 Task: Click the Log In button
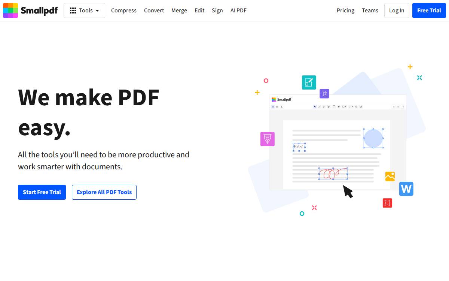[397, 10]
